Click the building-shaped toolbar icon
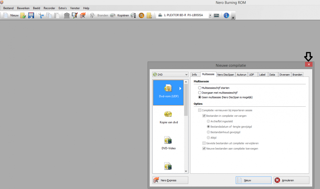Viewport: 320px width, 189px height. coord(67,15)
